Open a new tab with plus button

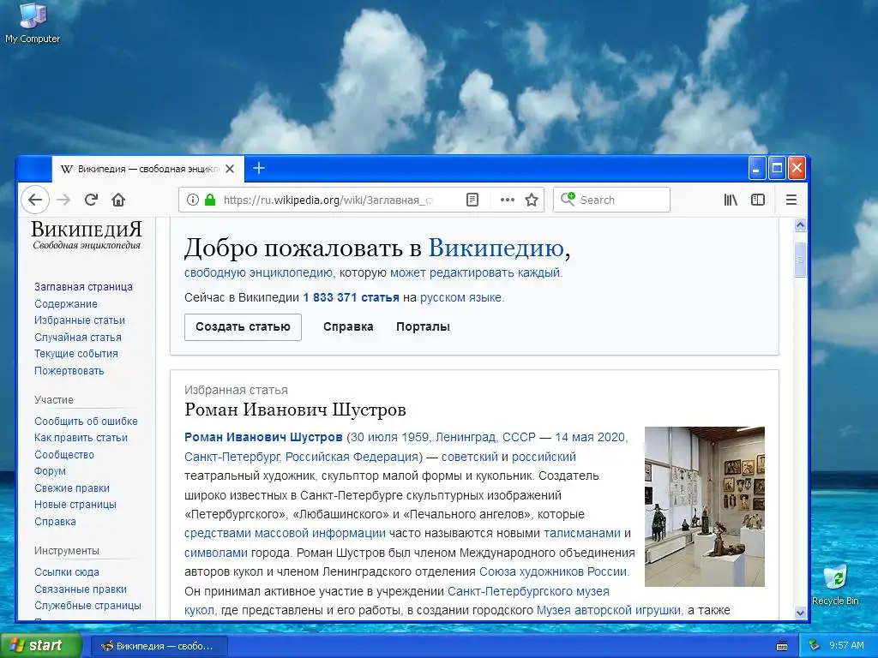pos(259,169)
